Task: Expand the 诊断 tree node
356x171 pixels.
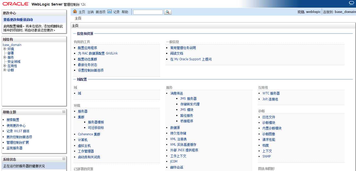Action: 5,70
